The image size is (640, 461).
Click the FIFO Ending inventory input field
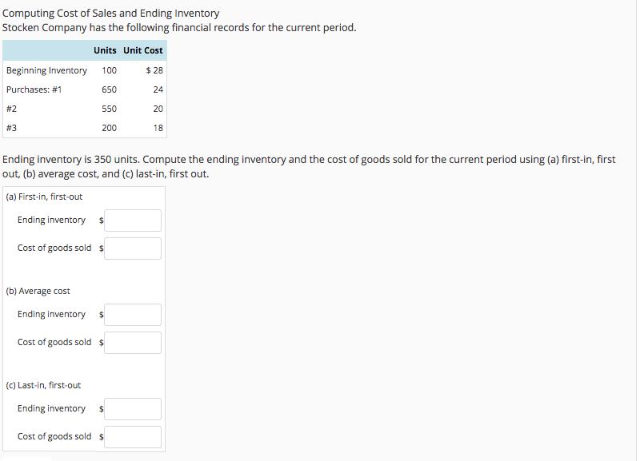[x=132, y=220]
